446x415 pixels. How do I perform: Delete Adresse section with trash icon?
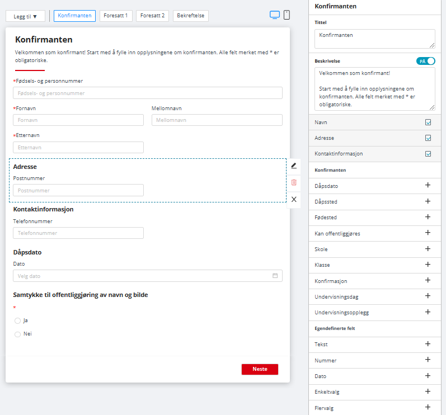click(x=294, y=182)
